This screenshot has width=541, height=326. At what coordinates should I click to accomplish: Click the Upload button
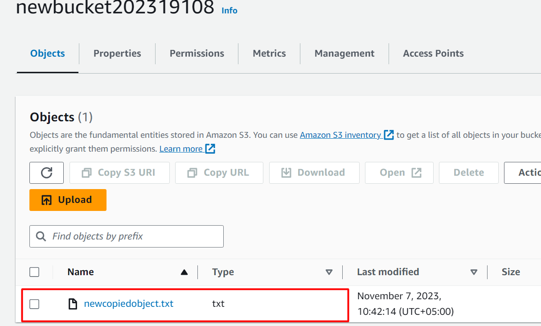[x=68, y=200]
